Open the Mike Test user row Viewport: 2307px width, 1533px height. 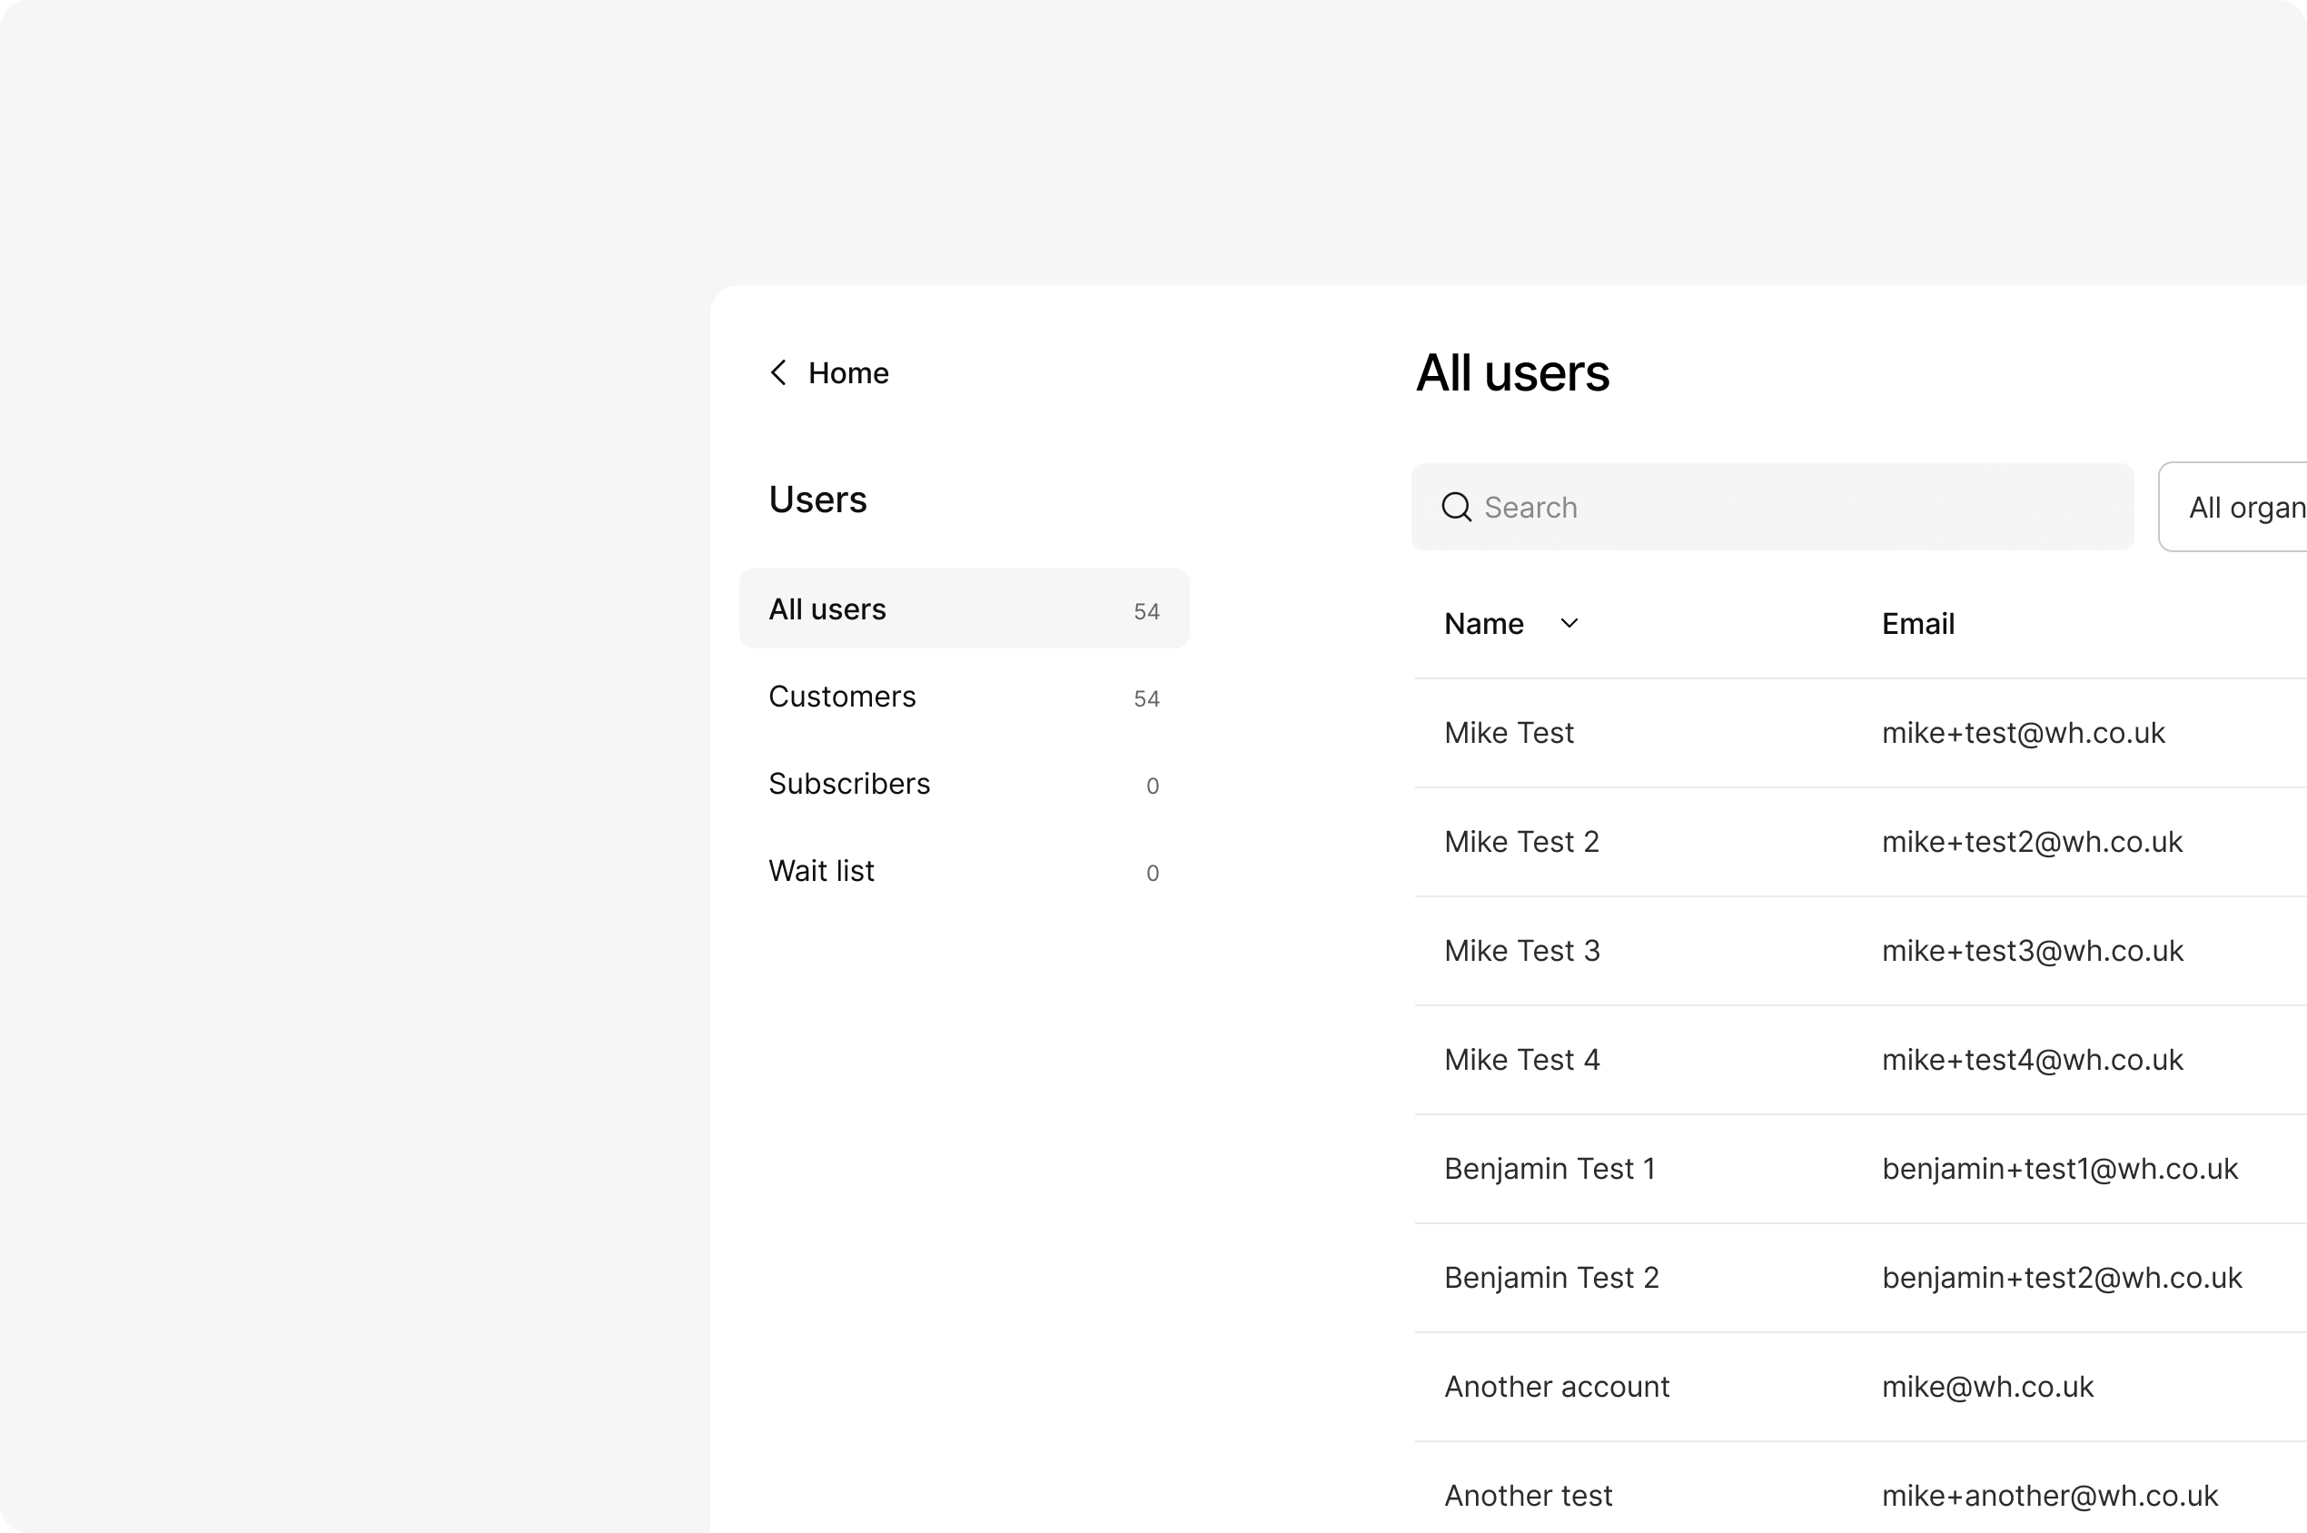click(1509, 733)
